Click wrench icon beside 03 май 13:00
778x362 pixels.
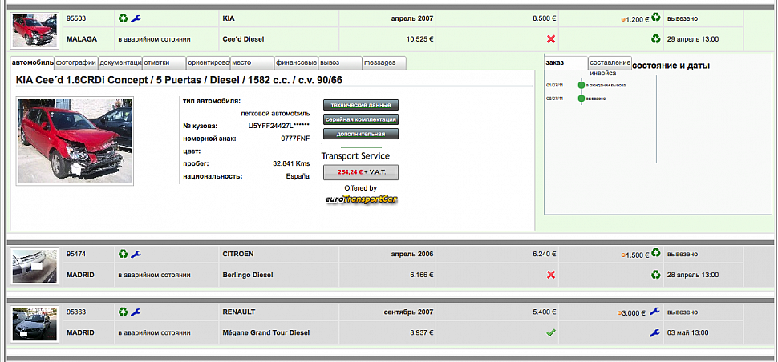coord(655,333)
